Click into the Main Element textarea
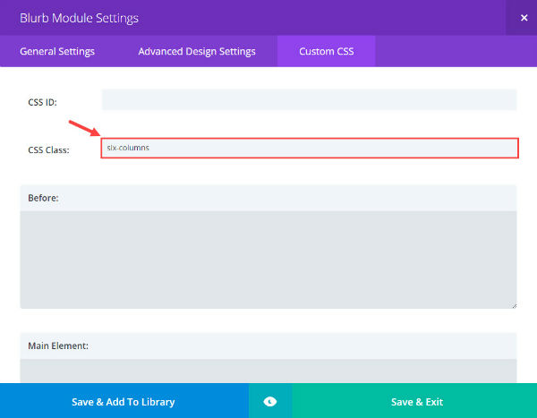 coord(268,371)
